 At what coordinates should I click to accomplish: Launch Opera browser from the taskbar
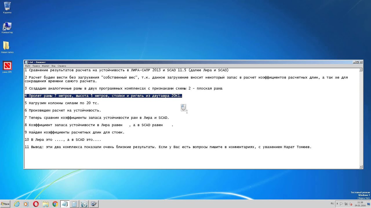pyautogui.click(x=36, y=204)
